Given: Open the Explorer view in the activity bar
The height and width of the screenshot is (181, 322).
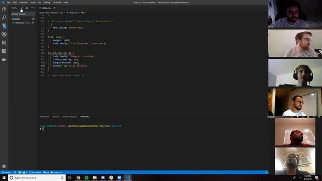Looking at the screenshot, I should tap(4, 9).
